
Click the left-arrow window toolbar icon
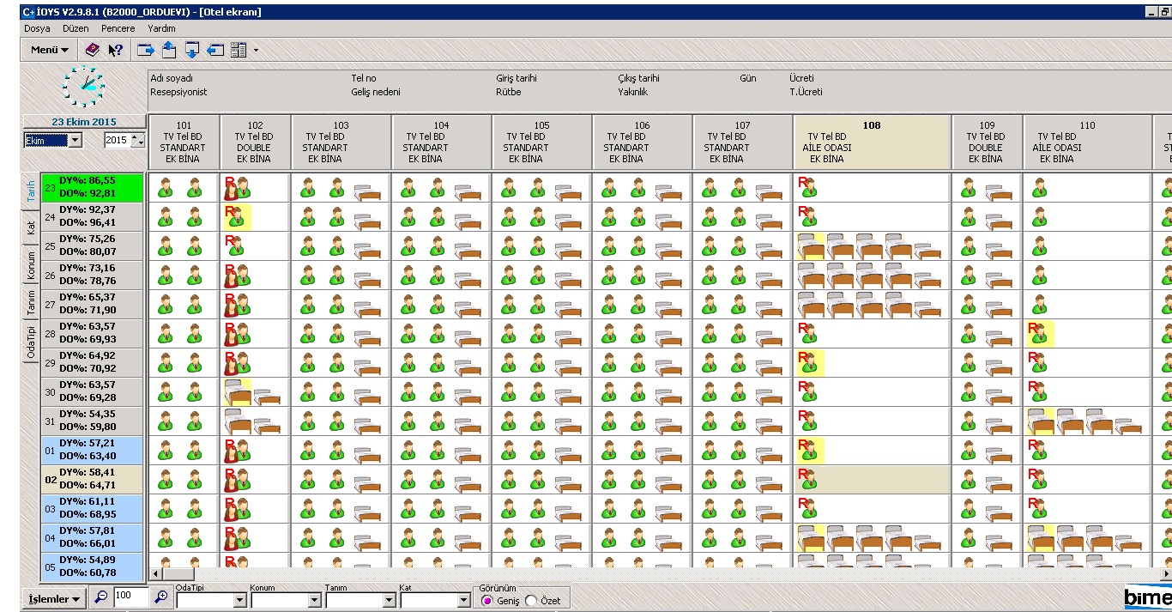pos(215,50)
